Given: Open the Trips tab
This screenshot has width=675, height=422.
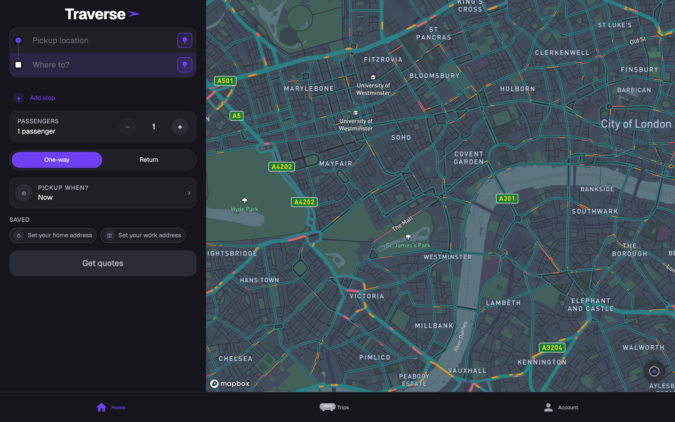Looking at the screenshot, I should (334, 407).
